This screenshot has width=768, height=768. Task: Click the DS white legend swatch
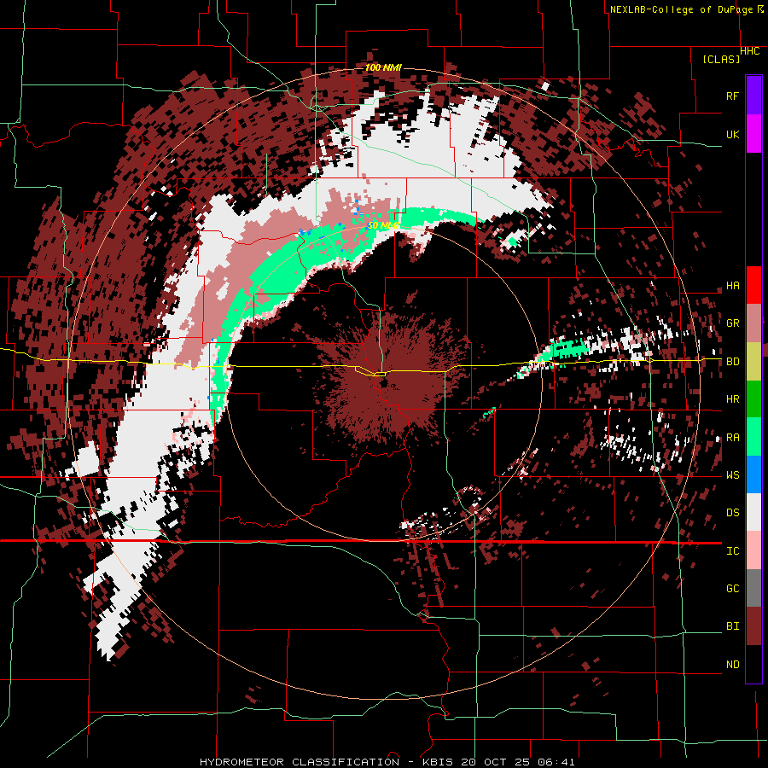pyautogui.click(x=753, y=512)
